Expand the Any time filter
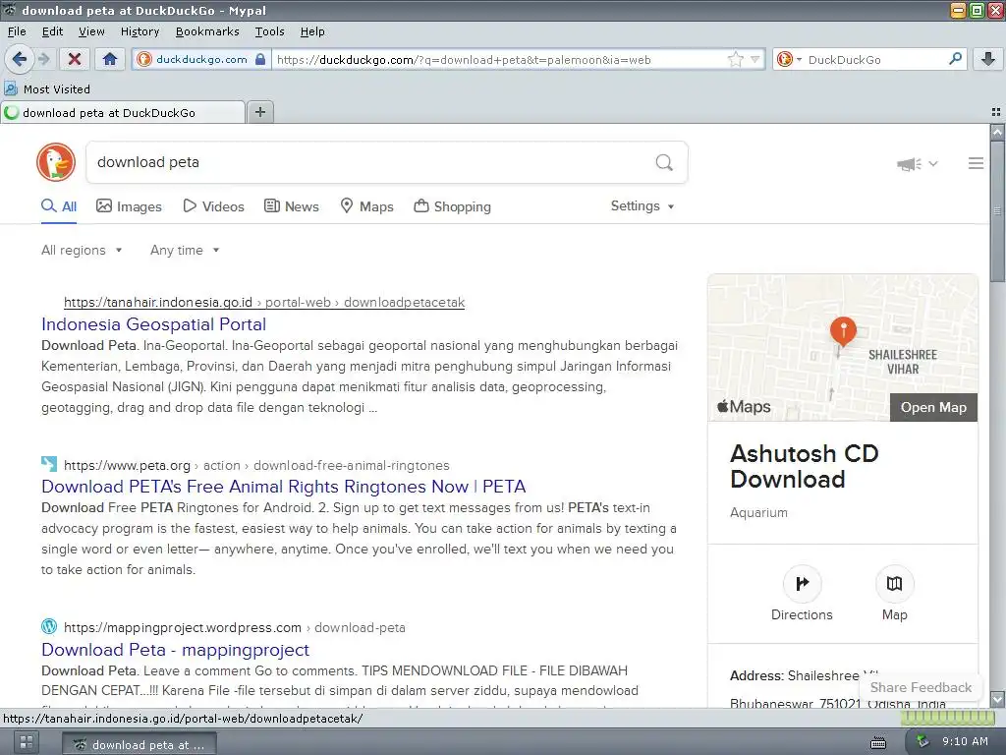1006x755 pixels. (x=185, y=250)
